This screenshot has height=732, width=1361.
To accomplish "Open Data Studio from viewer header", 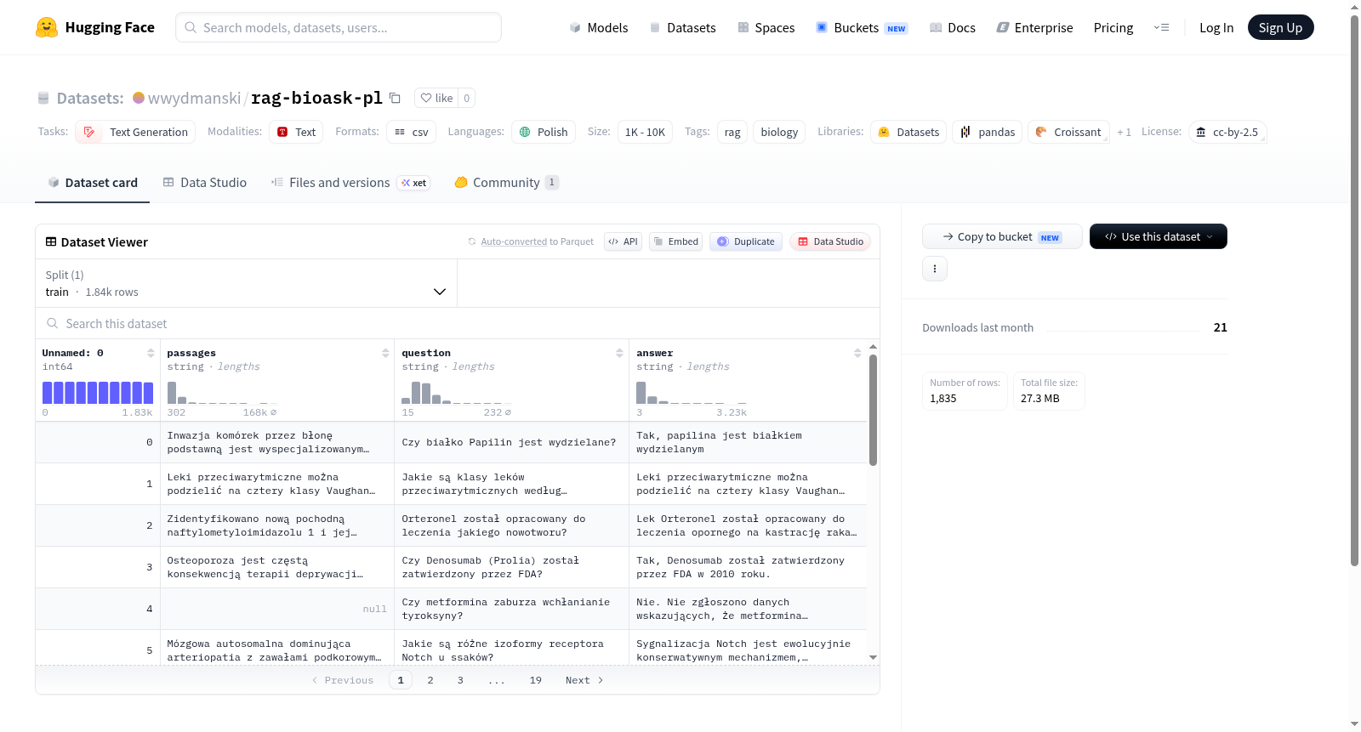I will point(830,241).
